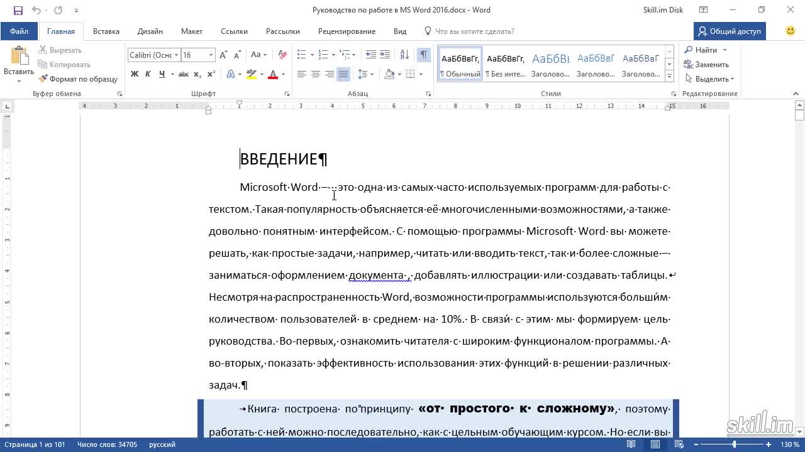Image resolution: width=805 pixels, height=452 pixels.
Task: Click the smiley feedback icon
Action: (791, 31)
